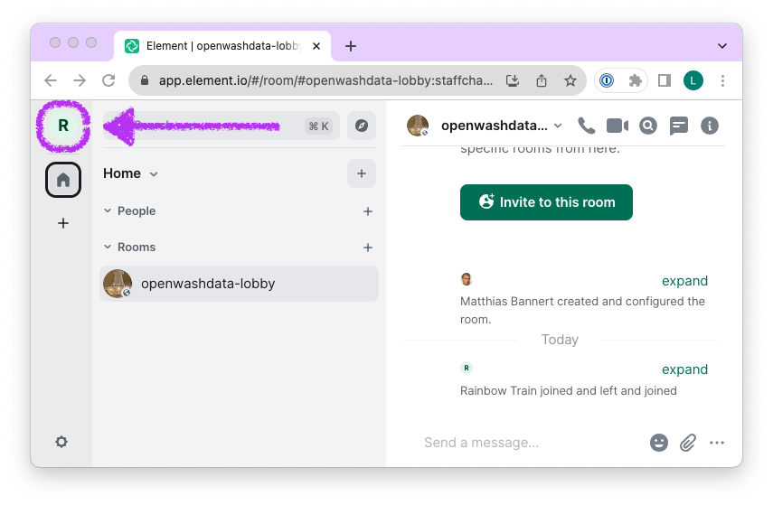This screenshot has height=505, width=773.
Task: Open the explore rooms compass icon
Action: 362,126
